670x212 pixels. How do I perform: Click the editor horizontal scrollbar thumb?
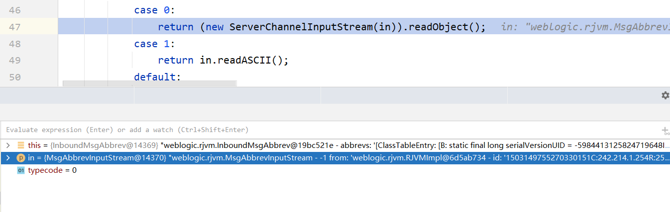click(149, 84)
